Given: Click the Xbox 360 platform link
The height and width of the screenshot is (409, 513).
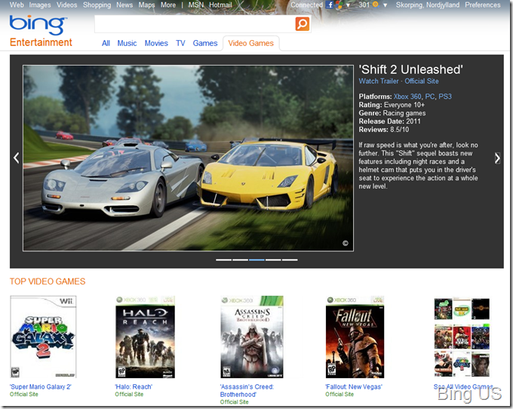Looking at the screenshot, I should click(407, 97).
